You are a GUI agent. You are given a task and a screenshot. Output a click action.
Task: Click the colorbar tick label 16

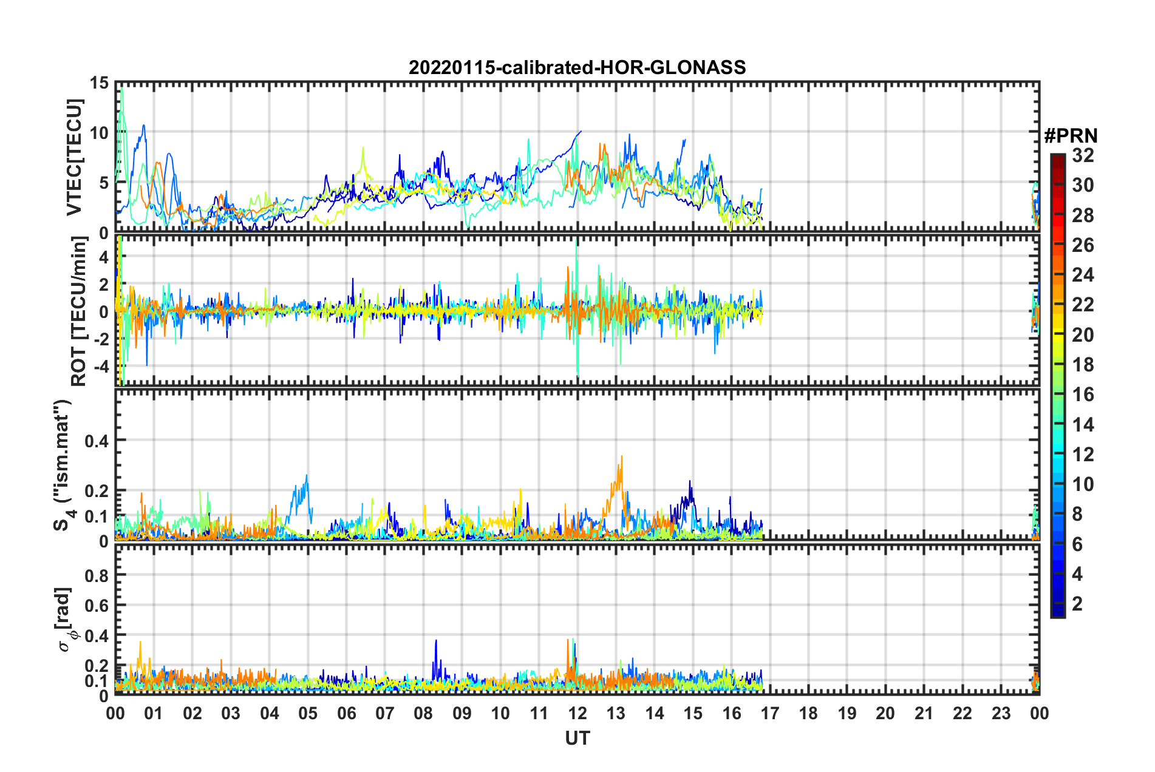coord(1083,394)
